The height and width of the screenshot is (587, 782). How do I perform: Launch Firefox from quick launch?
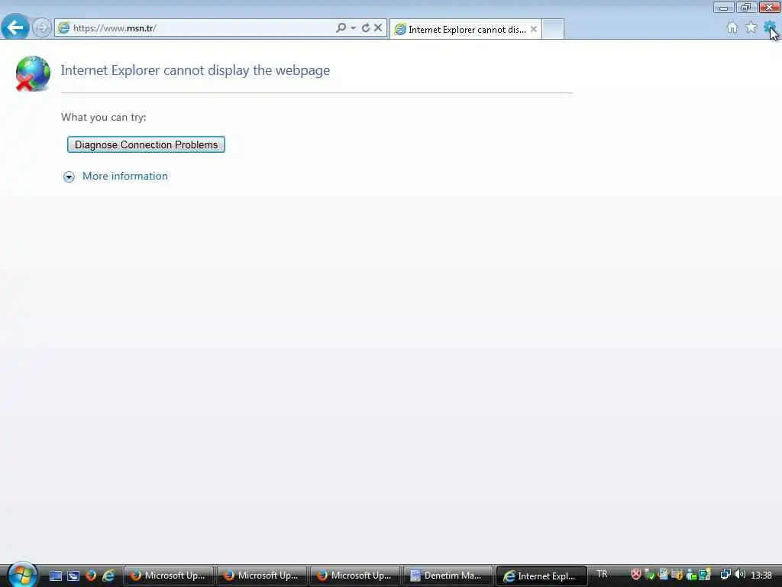91,576
